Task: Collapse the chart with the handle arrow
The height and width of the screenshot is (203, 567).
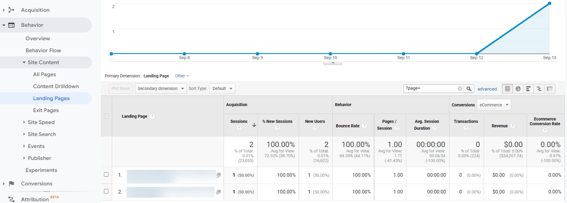Action: click(333, 63)
